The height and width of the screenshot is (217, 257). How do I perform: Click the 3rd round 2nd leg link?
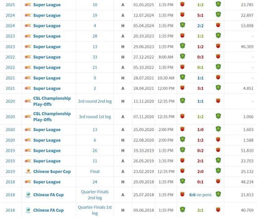[x=95, y=101]
